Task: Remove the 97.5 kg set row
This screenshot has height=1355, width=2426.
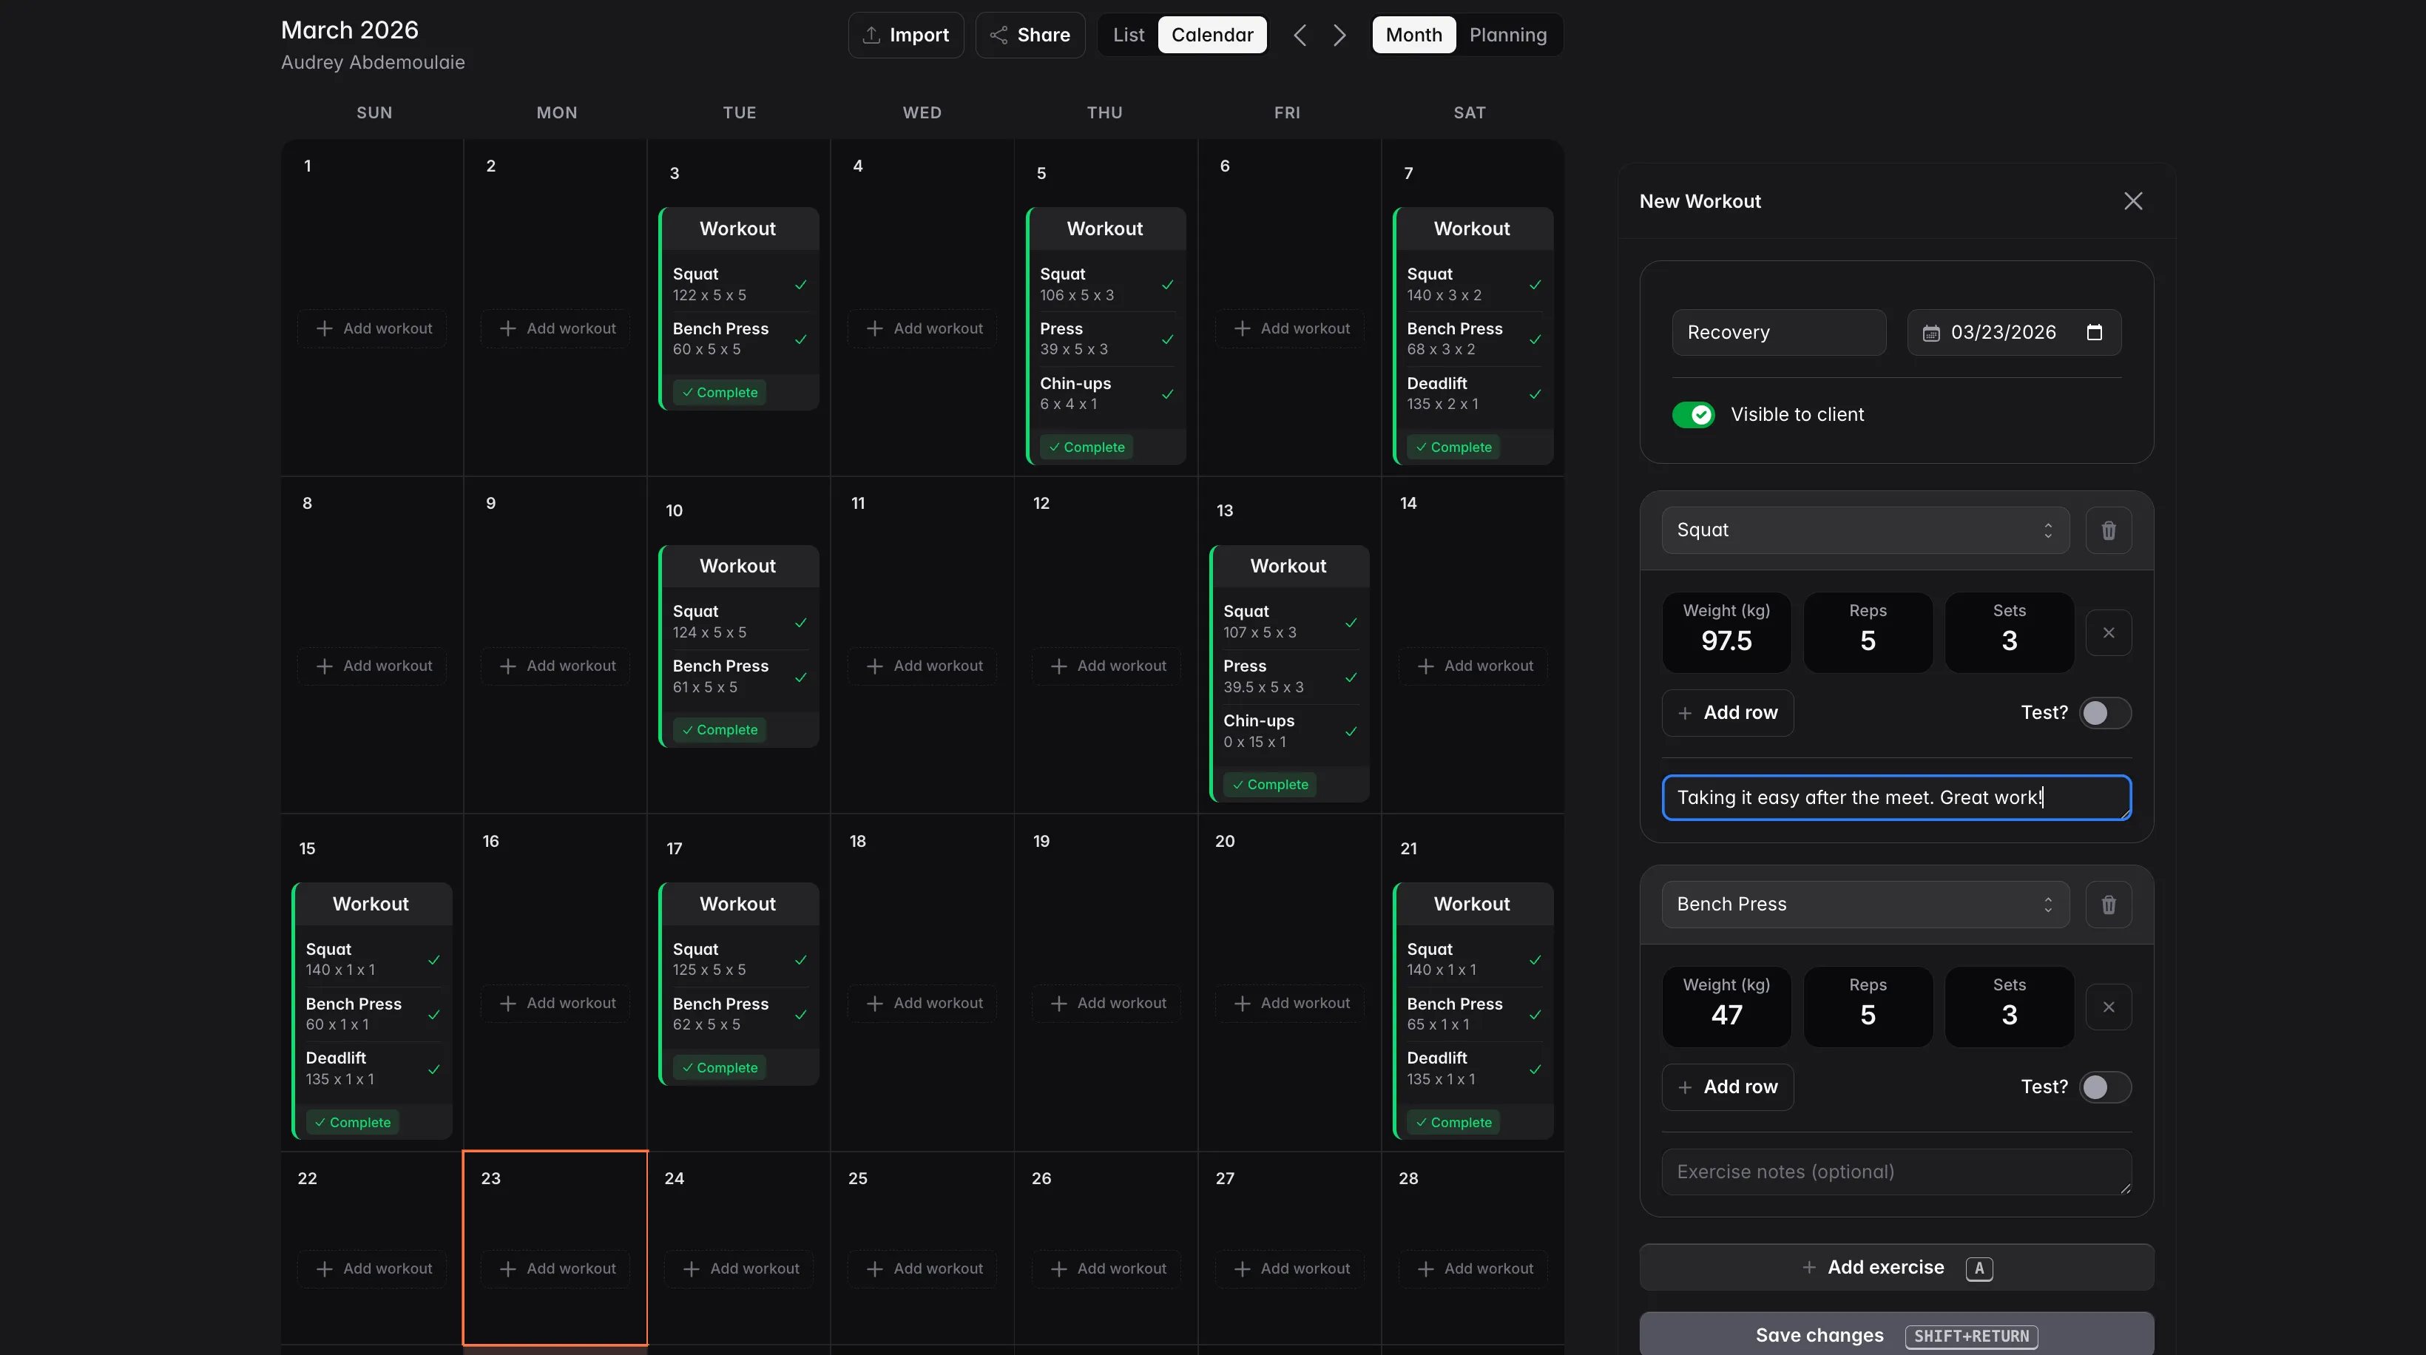Action: [2109, 633]
